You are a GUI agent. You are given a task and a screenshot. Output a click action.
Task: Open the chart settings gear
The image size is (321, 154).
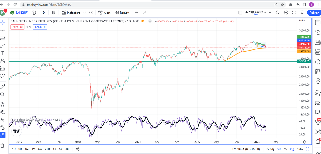coord(286,13)
